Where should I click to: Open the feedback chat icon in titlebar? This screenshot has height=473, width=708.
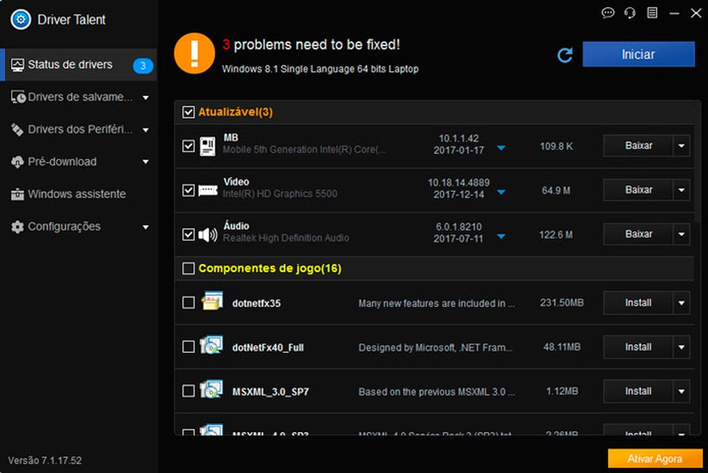coord(607,13)
